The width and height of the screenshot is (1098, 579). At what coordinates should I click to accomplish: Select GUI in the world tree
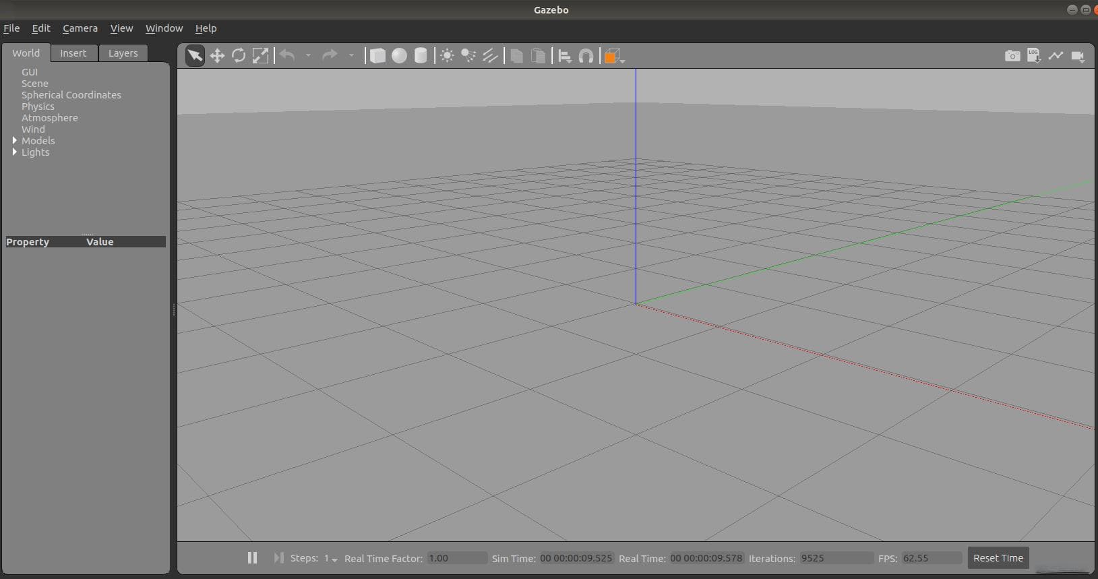[30, 72]
